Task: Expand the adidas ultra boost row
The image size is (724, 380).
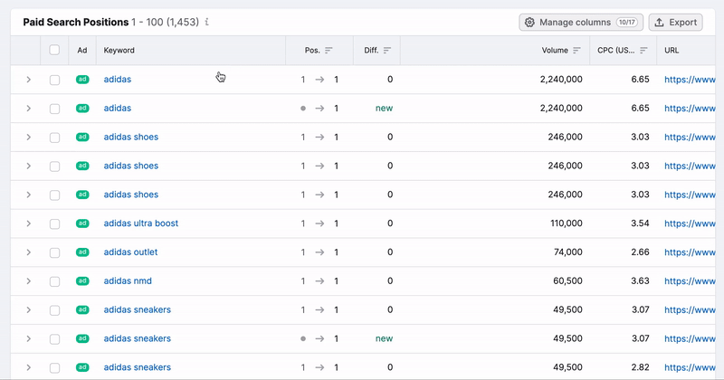Action: click(29, 223)
